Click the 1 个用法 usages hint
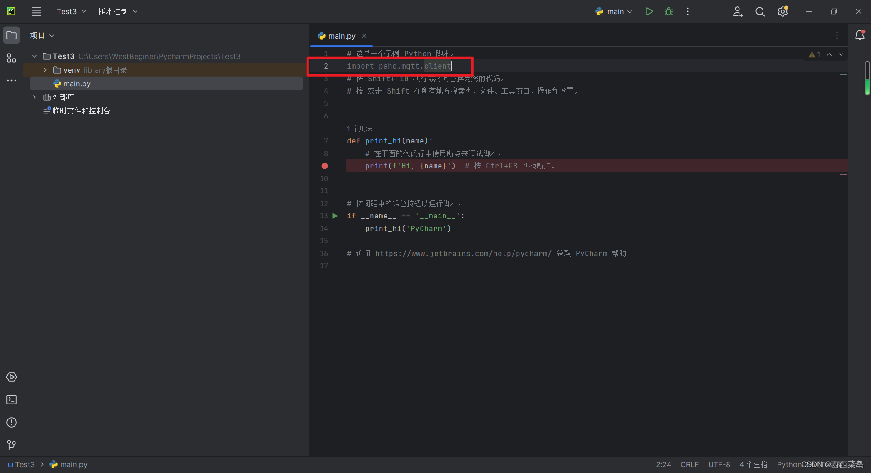The image size is (871, 473). click(360, 129)
